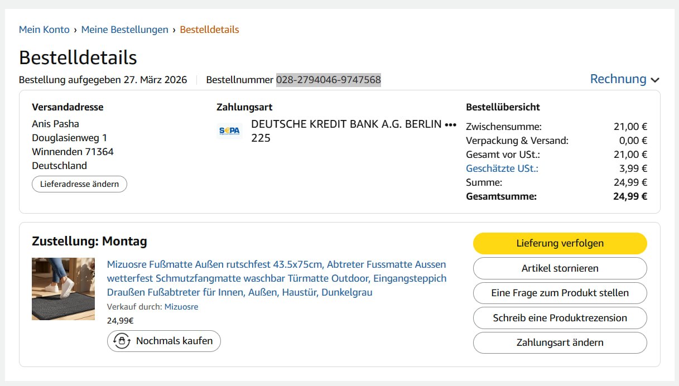The image size is (679, 386).
Task: Open the Mizuosre Fußmatte product title link
Action: (x=276, y=278)
